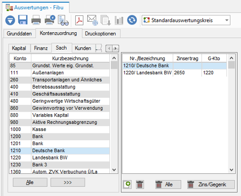This screenshot has width=241, height=196.
Task: Click the left Alle button
Action: (30, 182)
